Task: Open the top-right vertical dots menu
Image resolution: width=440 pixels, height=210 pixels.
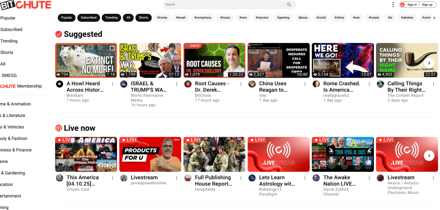Action: (x=393, y=4)
